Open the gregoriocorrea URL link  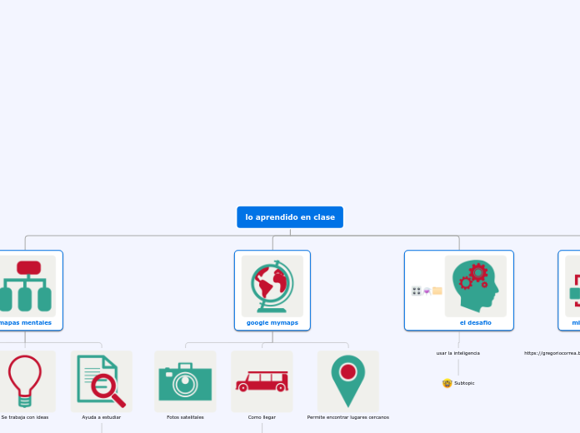[552, 353]
